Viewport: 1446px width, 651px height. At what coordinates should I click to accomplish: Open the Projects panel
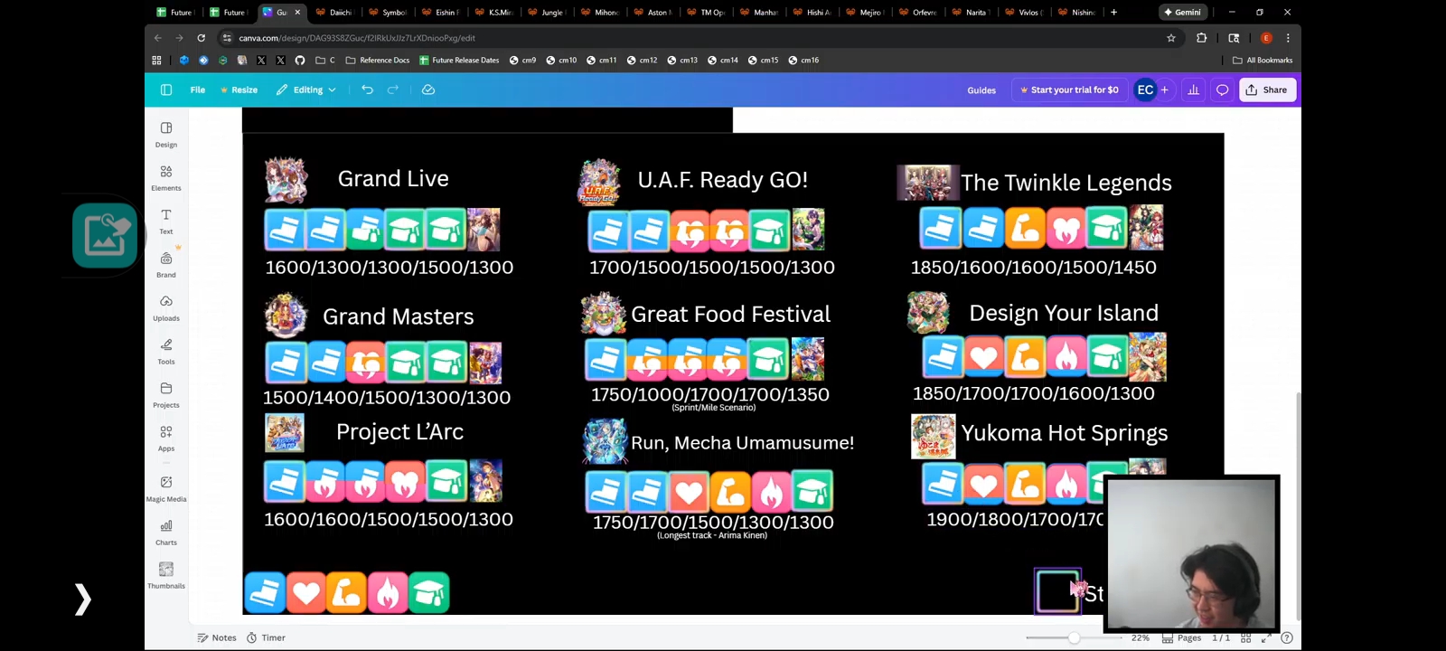pos(166,394)
